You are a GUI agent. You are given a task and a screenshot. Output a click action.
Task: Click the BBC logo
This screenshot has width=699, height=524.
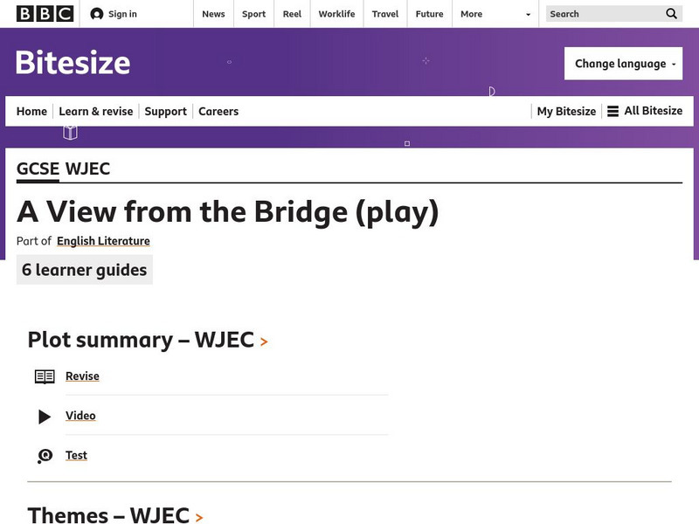(x=32, y=14)
